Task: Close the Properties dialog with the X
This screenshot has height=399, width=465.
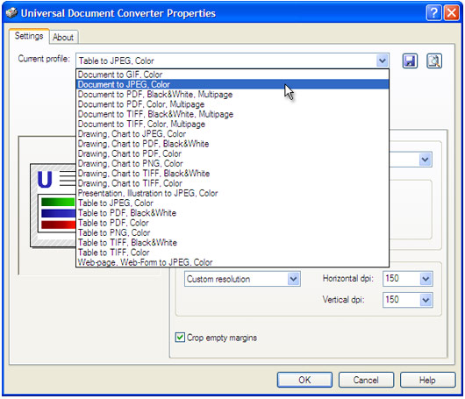Action: pos(451,13)
